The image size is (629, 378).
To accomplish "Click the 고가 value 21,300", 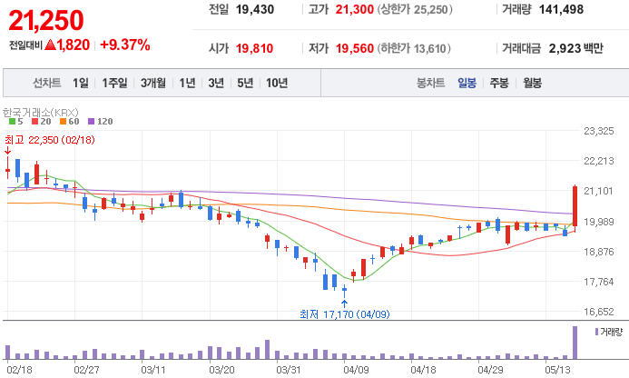I will 354,9.
